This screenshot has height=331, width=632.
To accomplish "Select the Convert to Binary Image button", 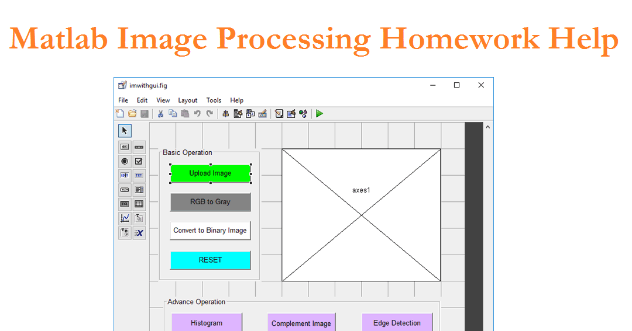I will coord(211,231).
